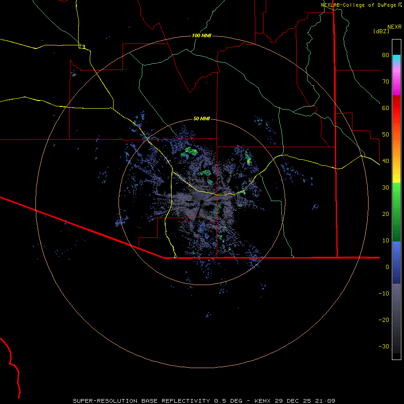Click the 0 value on the dBZ scale
404x404 pixels.
point(387,267)
